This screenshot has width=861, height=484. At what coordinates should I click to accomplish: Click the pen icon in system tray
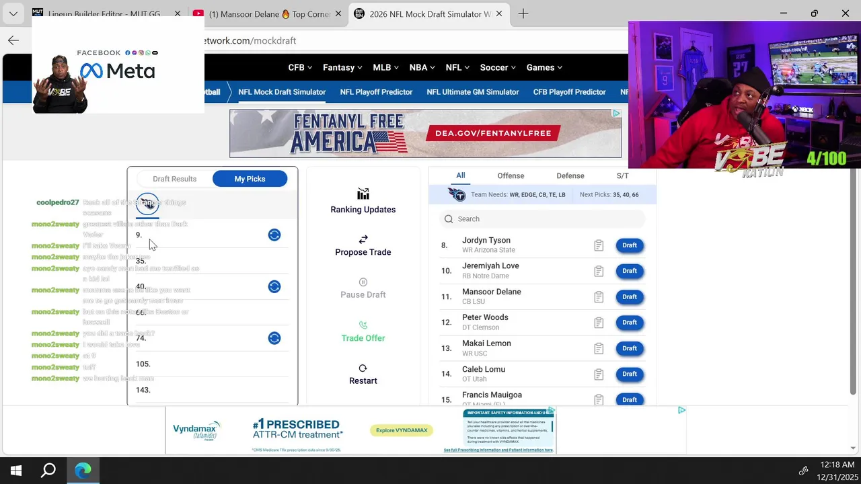pos(803,471)
